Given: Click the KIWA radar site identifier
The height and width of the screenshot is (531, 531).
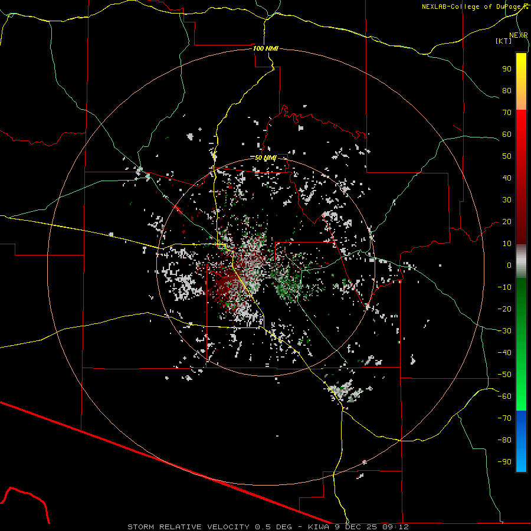Looking at the screenshot, I should (319, 527).
